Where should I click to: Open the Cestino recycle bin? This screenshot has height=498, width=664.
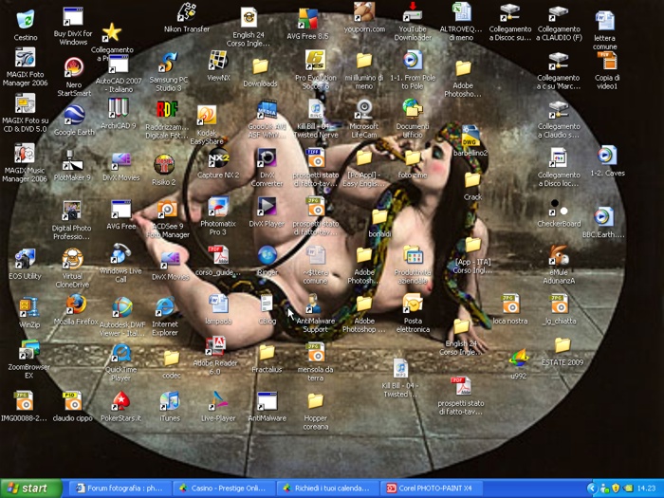click(x=26, y=20)
